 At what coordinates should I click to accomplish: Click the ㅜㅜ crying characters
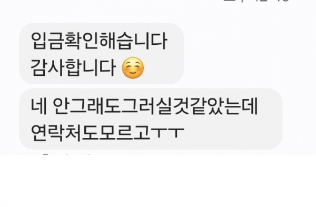(167, 133)
